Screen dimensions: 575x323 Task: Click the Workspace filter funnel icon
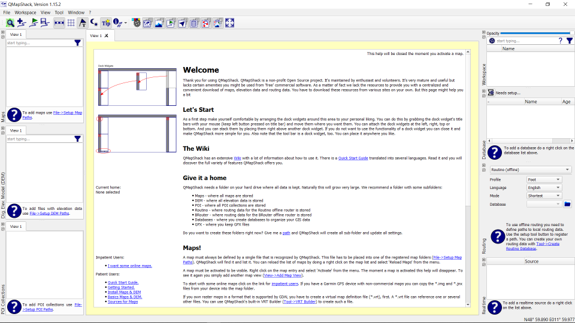point(570,41)
